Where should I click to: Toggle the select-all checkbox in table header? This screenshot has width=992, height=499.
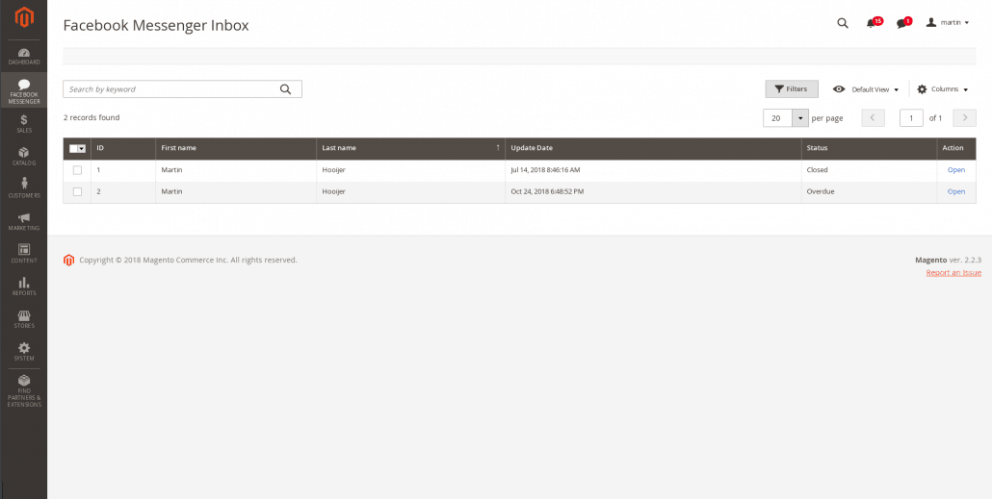point(74,148)
